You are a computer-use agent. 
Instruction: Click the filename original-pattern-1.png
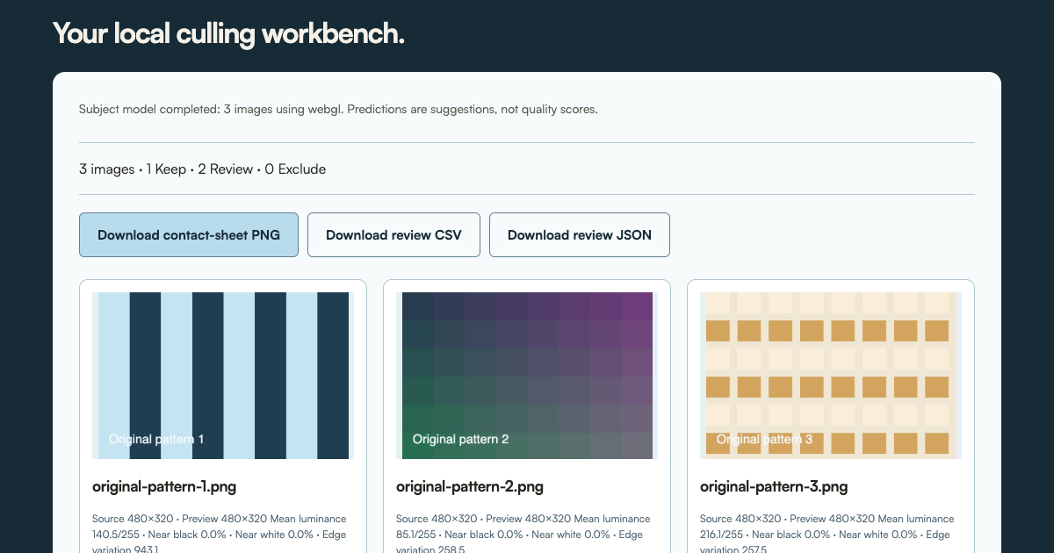[164, 486]
